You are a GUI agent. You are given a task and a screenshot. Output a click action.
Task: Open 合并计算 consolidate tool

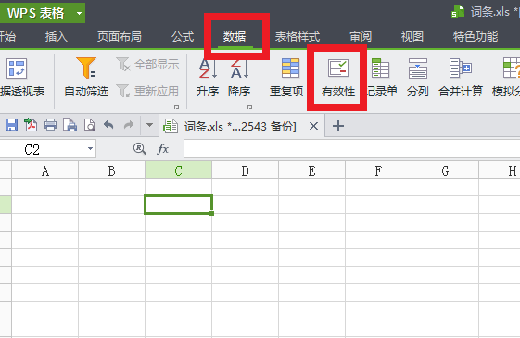pos(461,77)
